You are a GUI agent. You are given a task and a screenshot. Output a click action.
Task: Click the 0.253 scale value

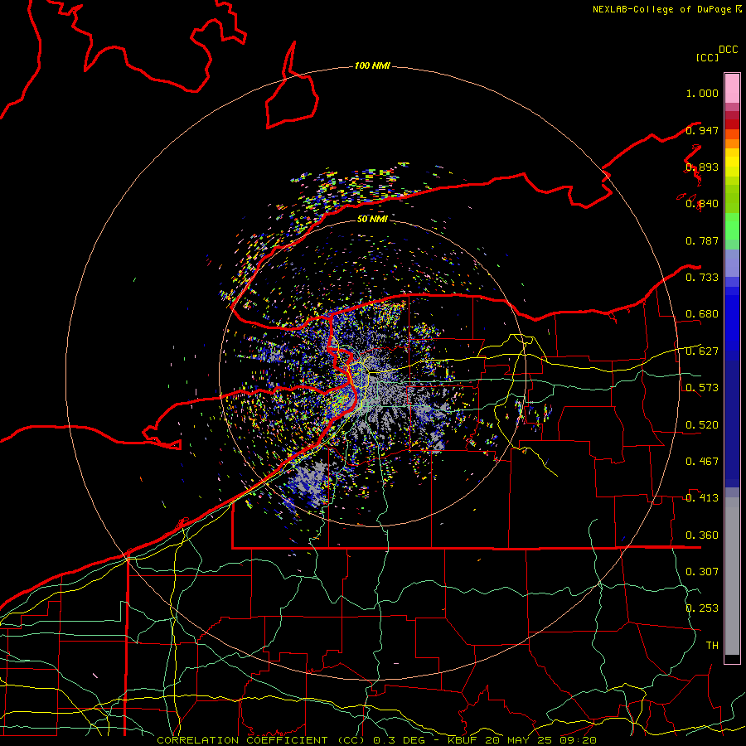click(x=702, y=608)
